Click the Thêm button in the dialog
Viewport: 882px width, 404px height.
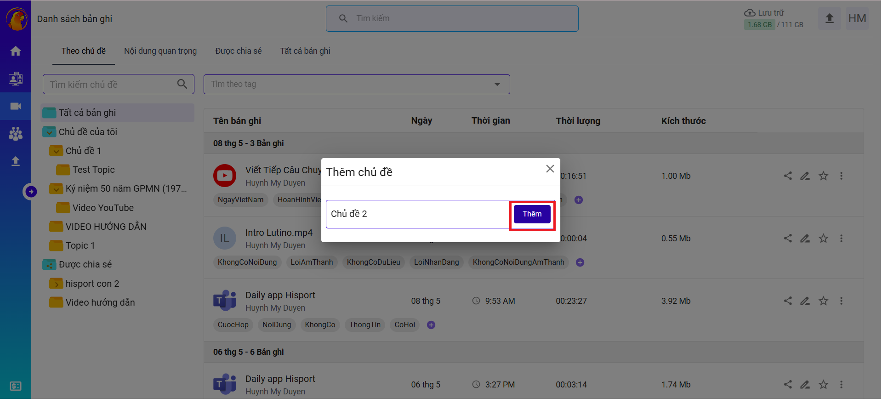pos(532,214)
